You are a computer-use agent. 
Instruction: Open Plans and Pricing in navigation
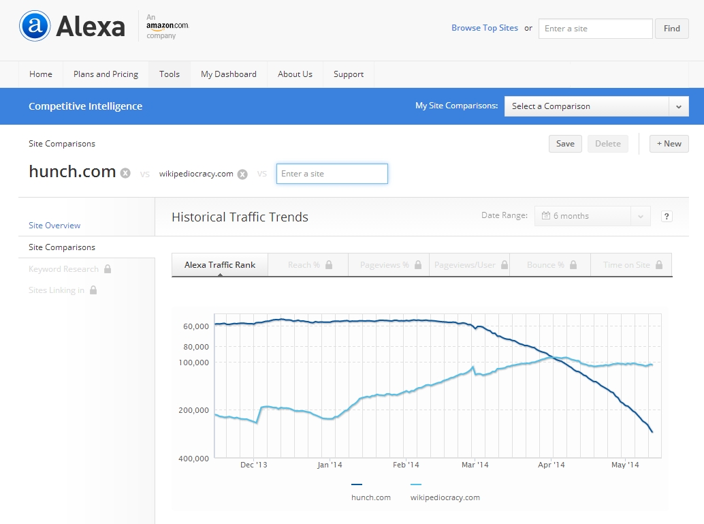click(x=106, y=74)
